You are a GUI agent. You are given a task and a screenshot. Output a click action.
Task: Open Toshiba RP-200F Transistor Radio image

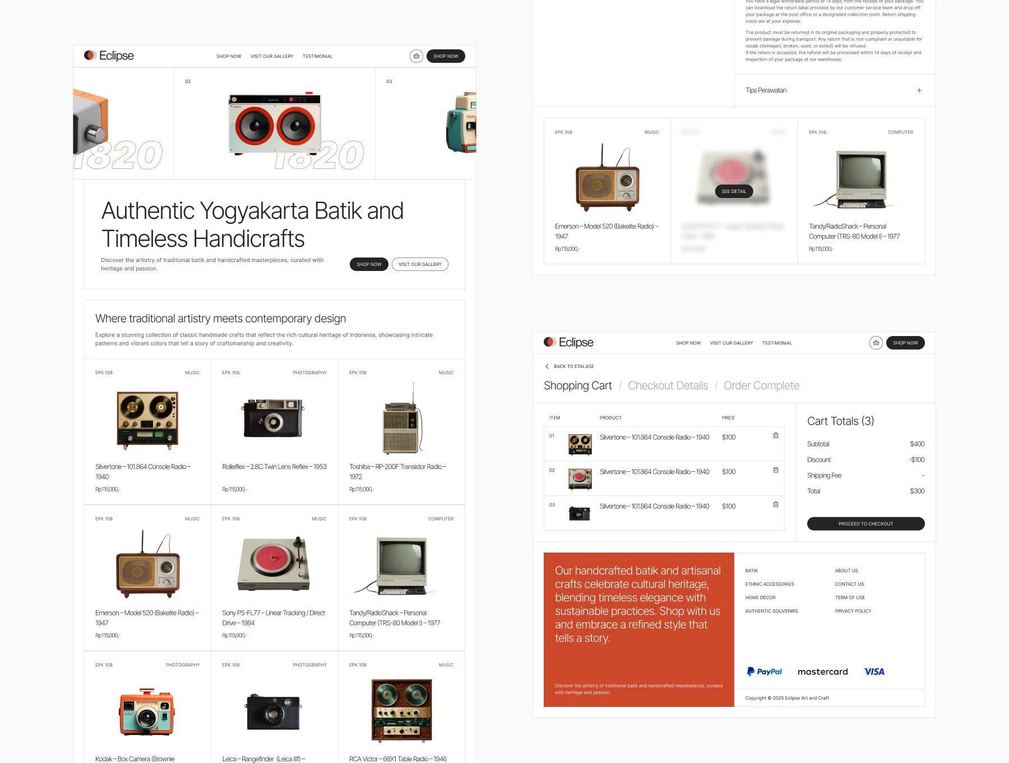click(402, 419)
